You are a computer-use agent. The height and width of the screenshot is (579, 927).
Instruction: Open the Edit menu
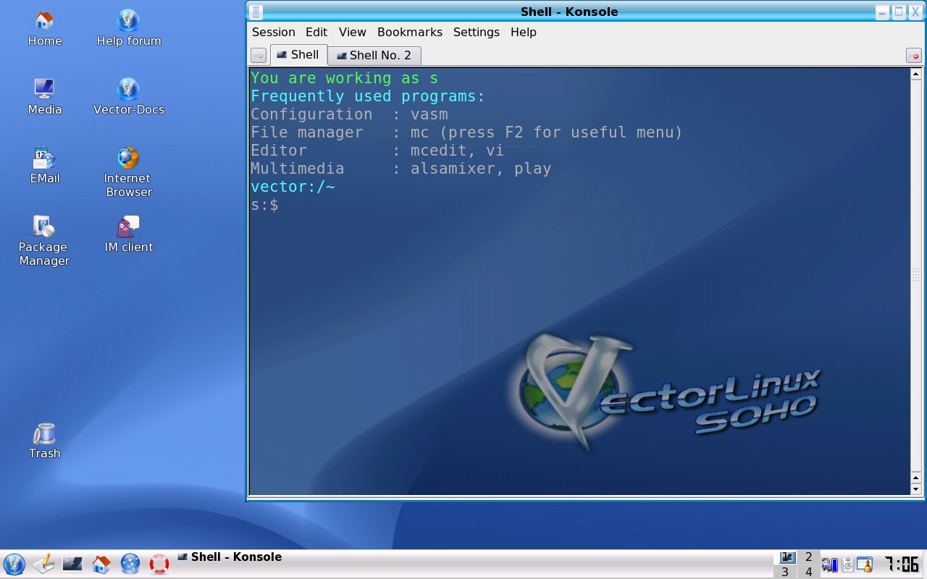pyautogui.click(x=316, y=33)
